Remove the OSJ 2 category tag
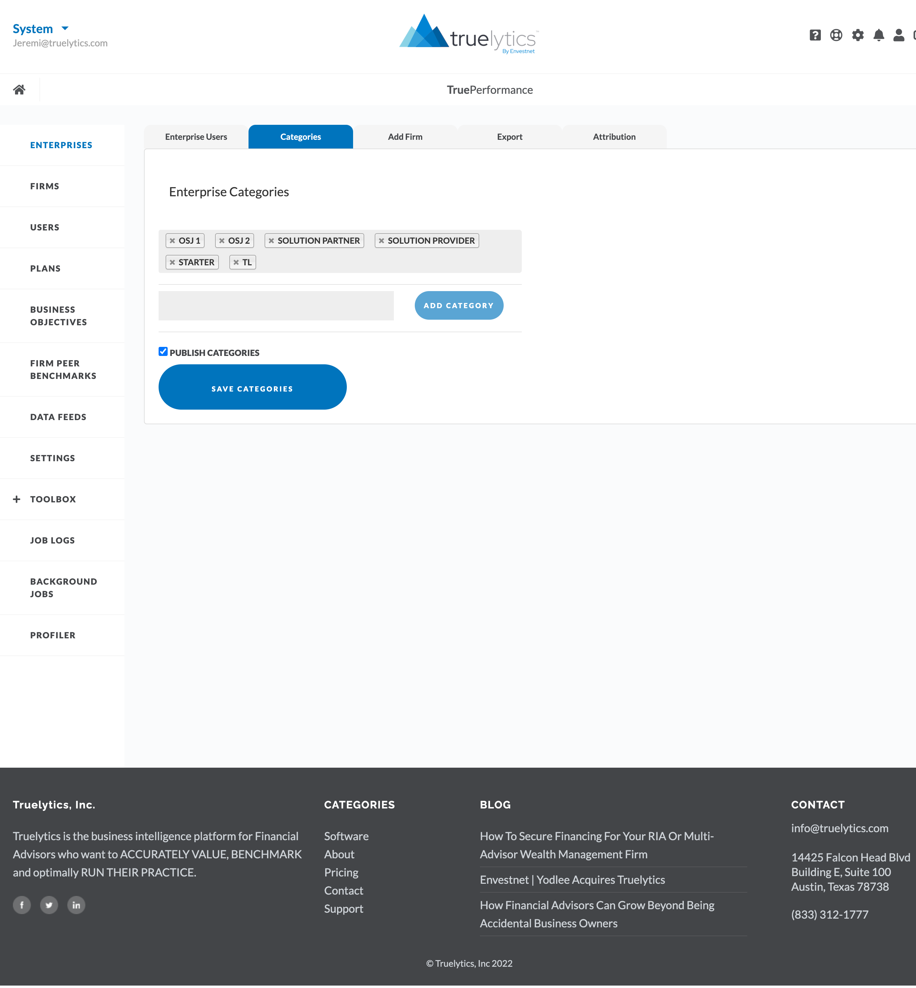This screenshot has height=988, width=916. click(x=222, y=241)
